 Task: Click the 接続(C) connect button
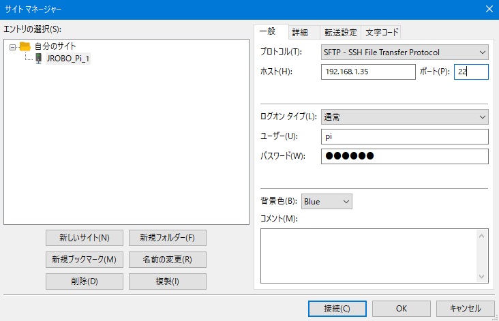337,309
